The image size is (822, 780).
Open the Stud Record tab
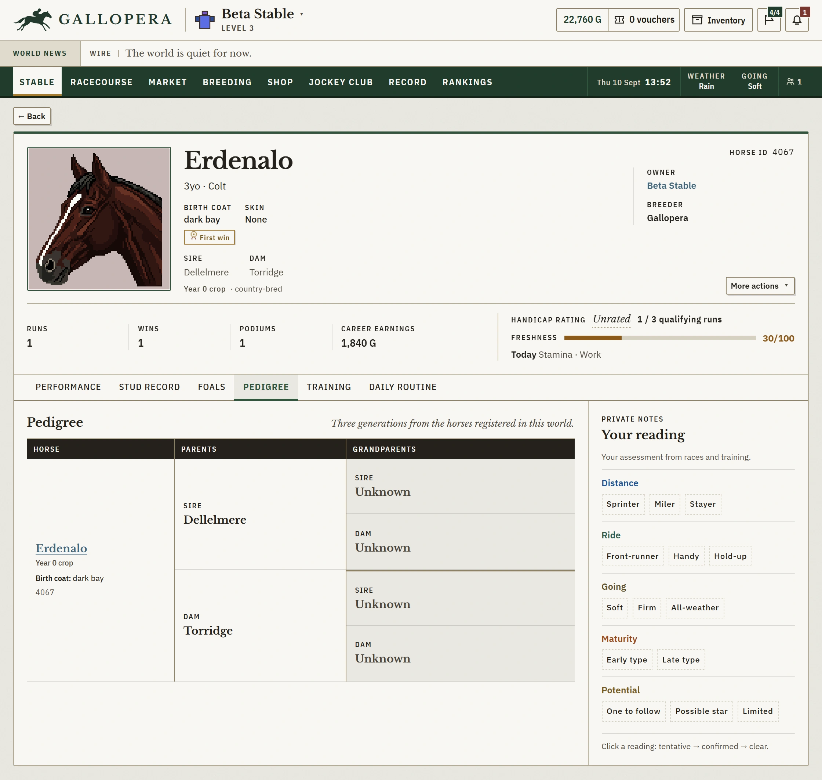point(149,387)
